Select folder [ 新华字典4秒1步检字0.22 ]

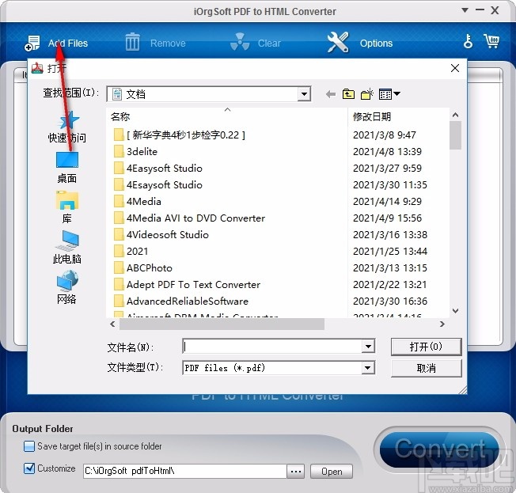(x=186, y=135)
